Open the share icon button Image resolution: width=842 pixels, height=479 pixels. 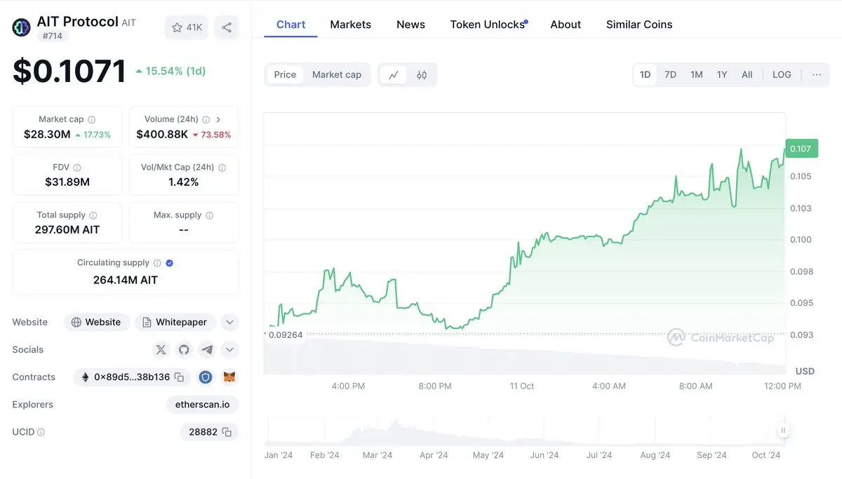(227, 27)
